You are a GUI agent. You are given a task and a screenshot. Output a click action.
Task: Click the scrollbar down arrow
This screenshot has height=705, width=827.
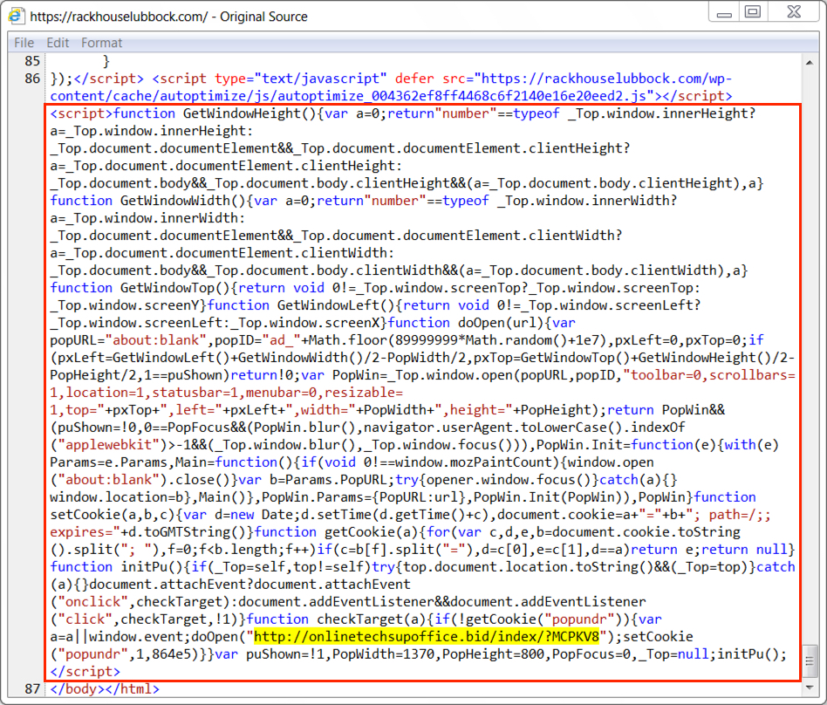tap(810, 688)
